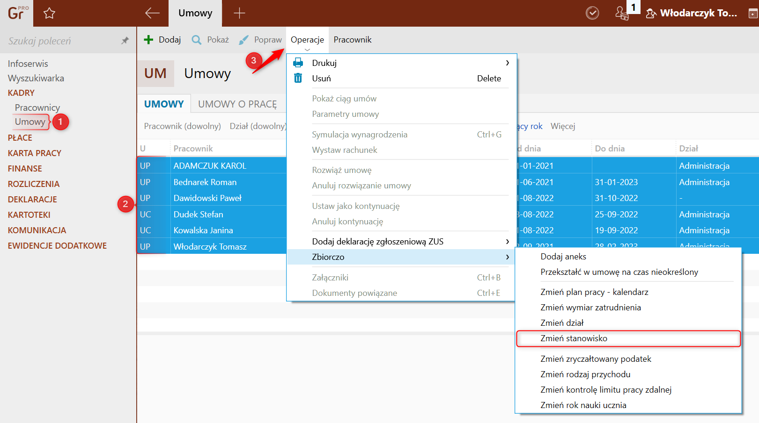This screenshot has width=759, height=423.
Task: Choose Zmień plan pracy - kalendarz
Action: click(628, 292)
